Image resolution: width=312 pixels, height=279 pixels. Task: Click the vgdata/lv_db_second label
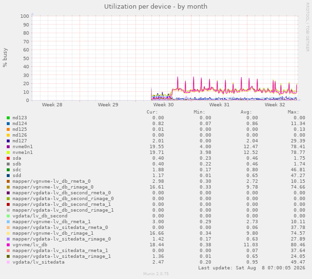tap(40, 216)
